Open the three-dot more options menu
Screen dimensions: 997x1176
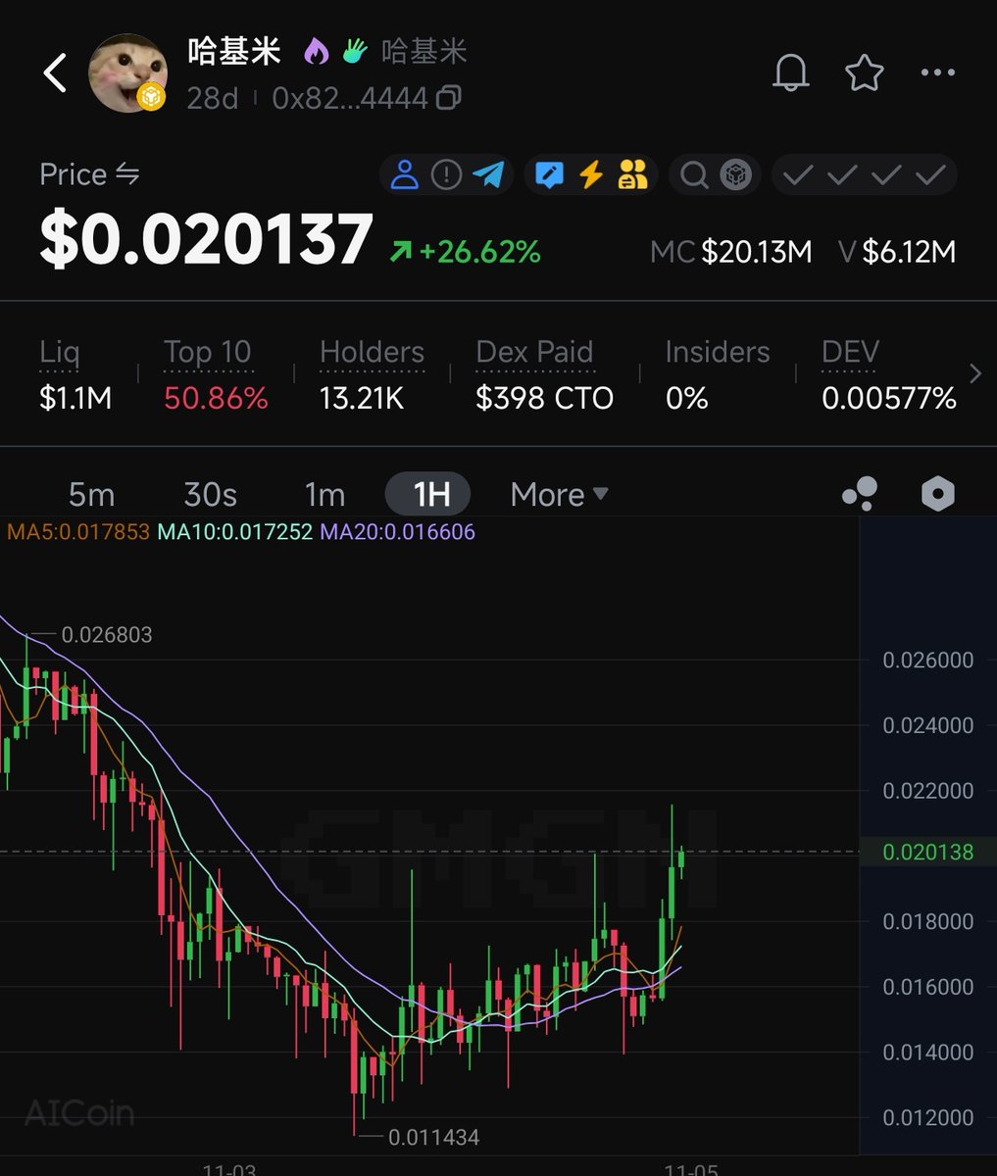938,73
